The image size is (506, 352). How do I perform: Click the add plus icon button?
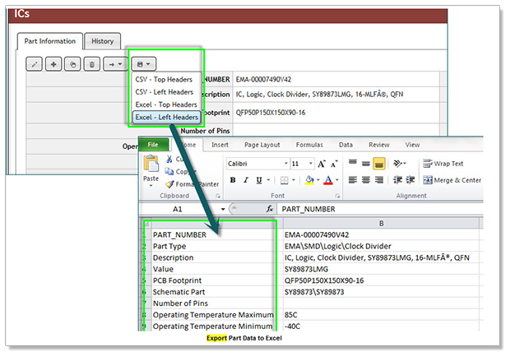click(x=53, y=64)
